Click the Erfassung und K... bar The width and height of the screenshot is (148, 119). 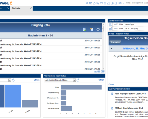(x=63, y=98)
